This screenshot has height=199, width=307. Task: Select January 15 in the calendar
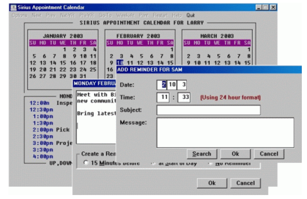(63, 63)
